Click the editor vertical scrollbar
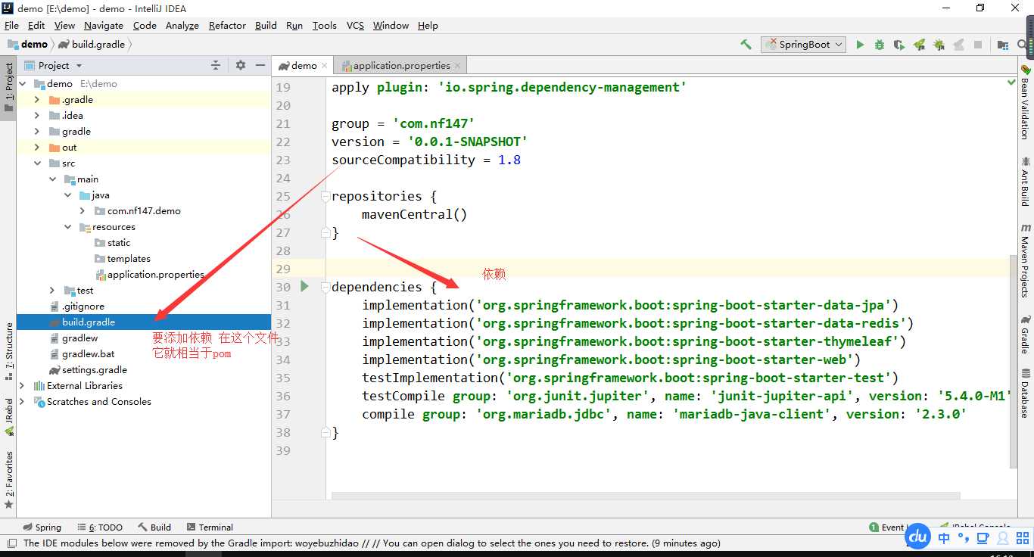The image size is (1034, 557). [1014, 362]
